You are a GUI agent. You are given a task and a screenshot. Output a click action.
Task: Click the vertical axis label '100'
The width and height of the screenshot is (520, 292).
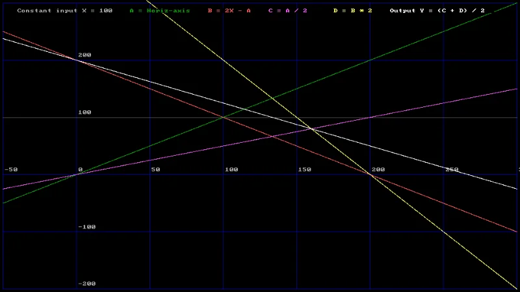tap(84, 112)
